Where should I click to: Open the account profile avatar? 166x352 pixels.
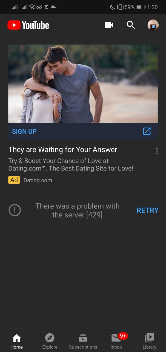[x=153, y=25]
